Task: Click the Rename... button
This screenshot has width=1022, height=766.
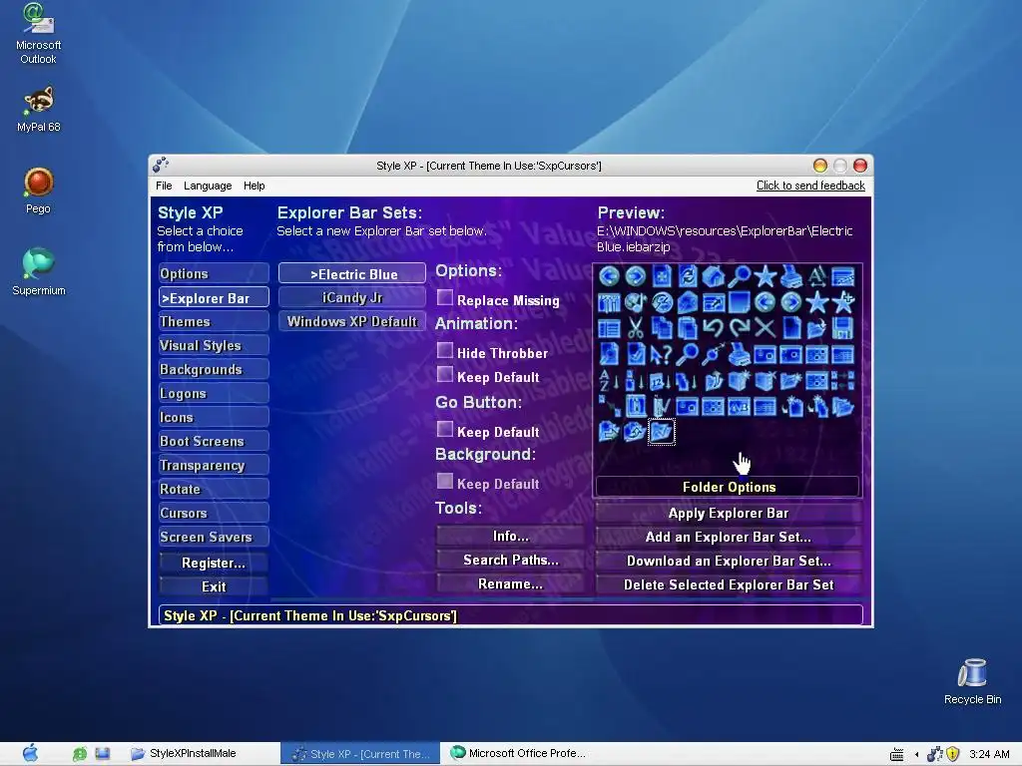Action: 510,584
